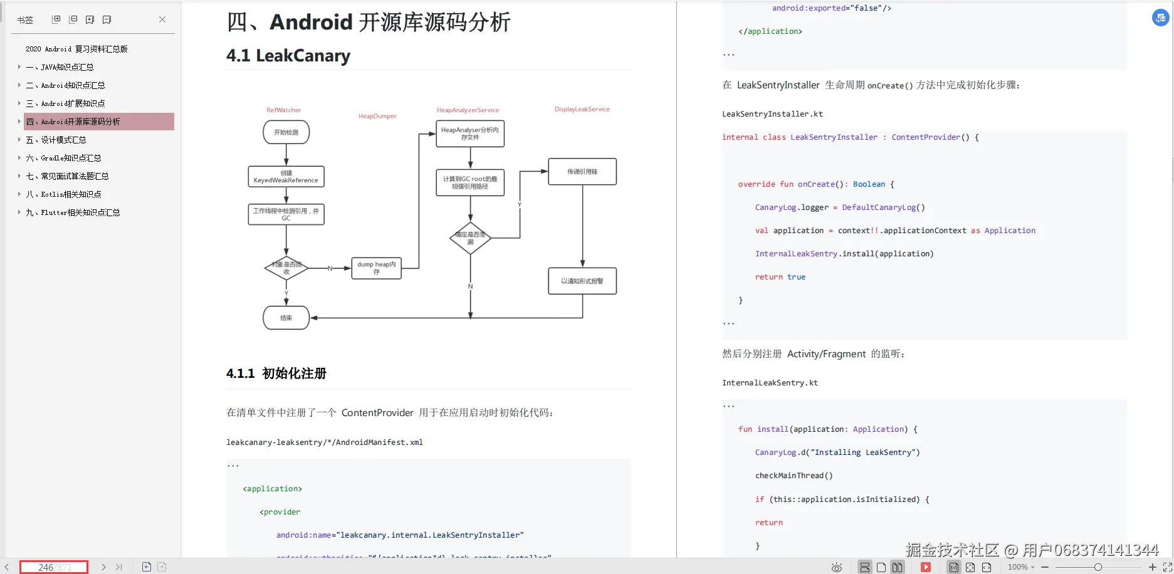
Task: Select the 五、设计模式汇总 bookmark entry
Action: pyautogui.click(x=56, y=140)
